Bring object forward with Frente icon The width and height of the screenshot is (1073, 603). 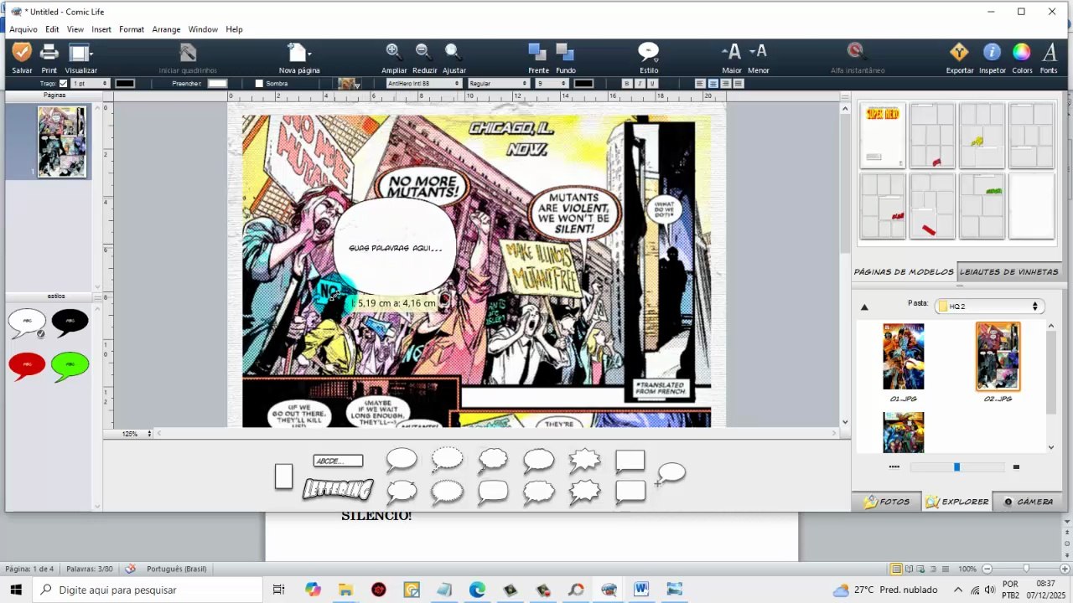tap(537, 53)
